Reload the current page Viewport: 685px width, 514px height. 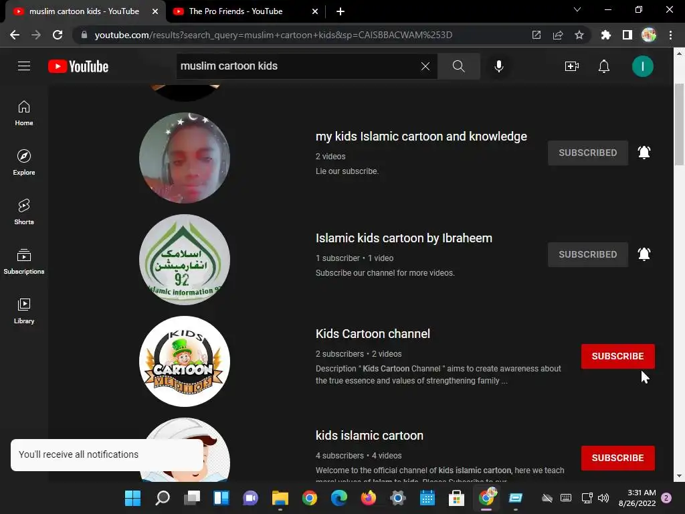coord(58,35)
